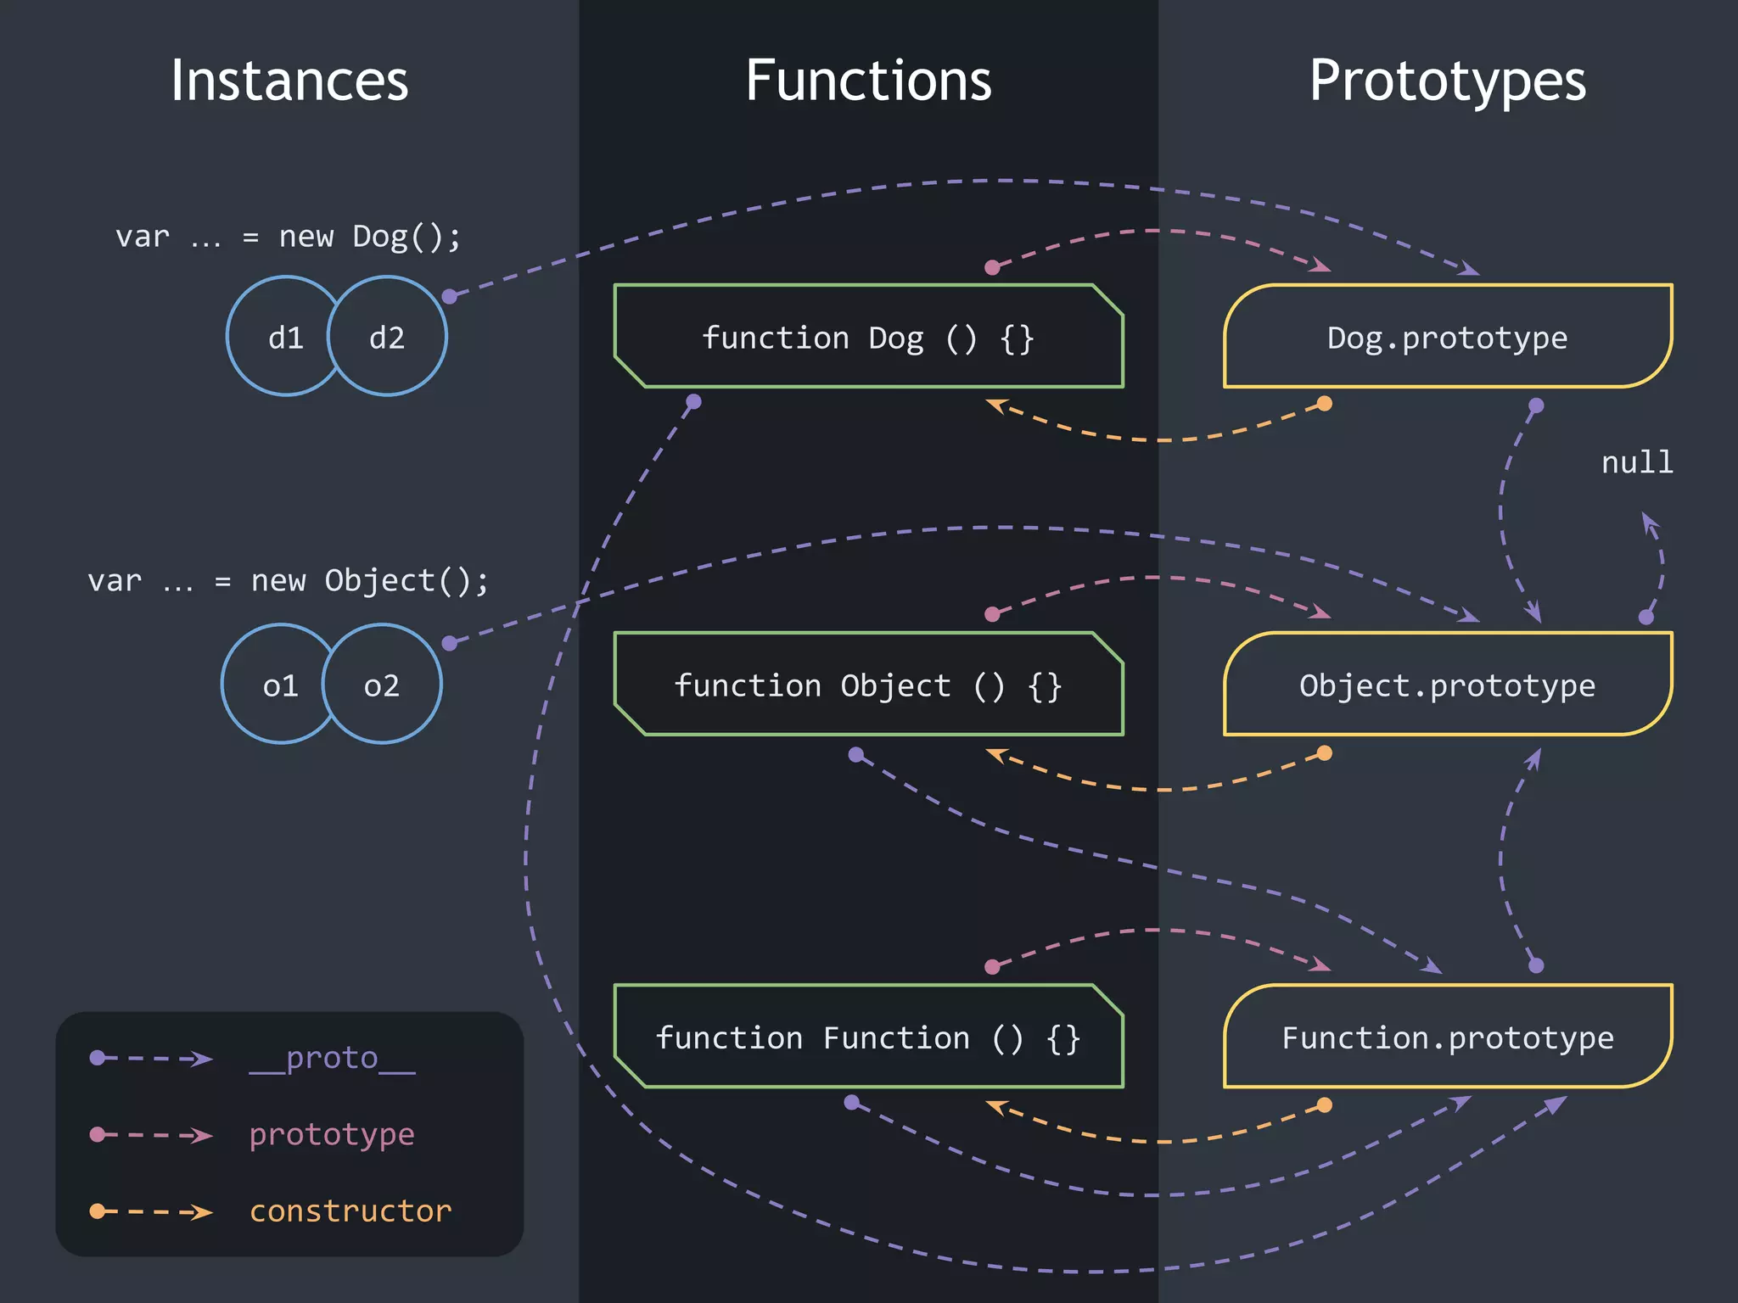Select the 'function Dog () {}' box
This screenshot has height=1303, width=1738.
tap(869, 336)
